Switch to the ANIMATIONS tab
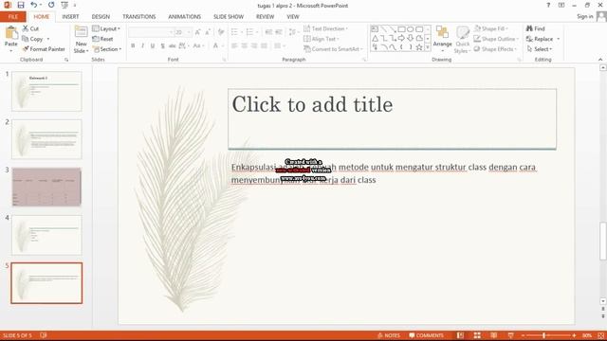This screenshot has width=607, height=341. [184, 17]
